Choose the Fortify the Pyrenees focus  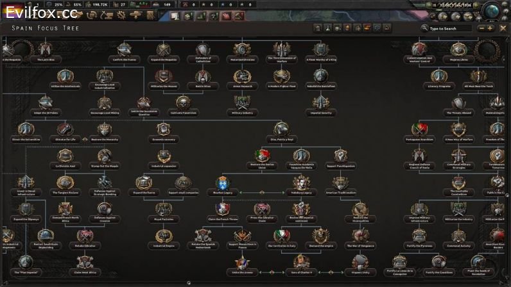[x=420, y=237]
